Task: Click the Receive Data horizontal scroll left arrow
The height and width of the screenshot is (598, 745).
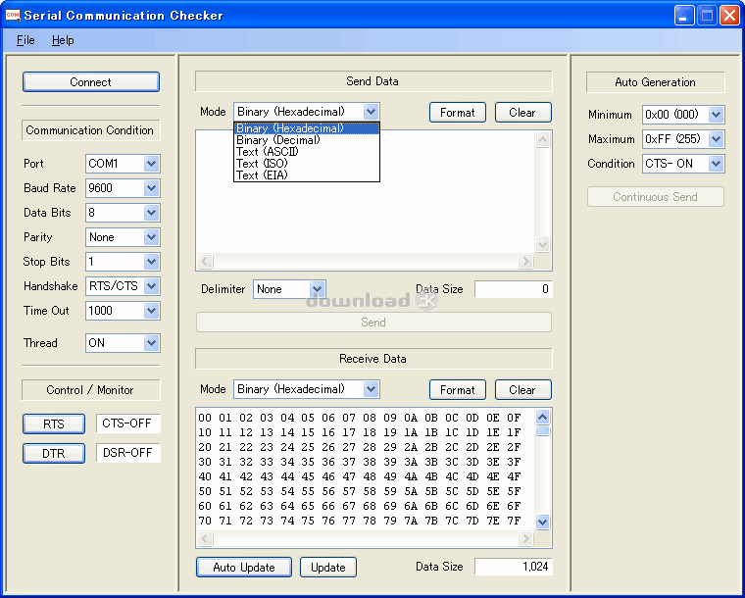Action: (205, 538)
